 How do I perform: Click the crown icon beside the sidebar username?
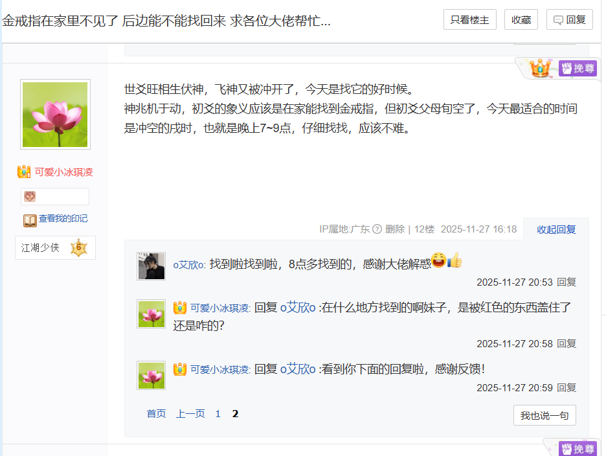pyautogui.click(x=24, y=172)
